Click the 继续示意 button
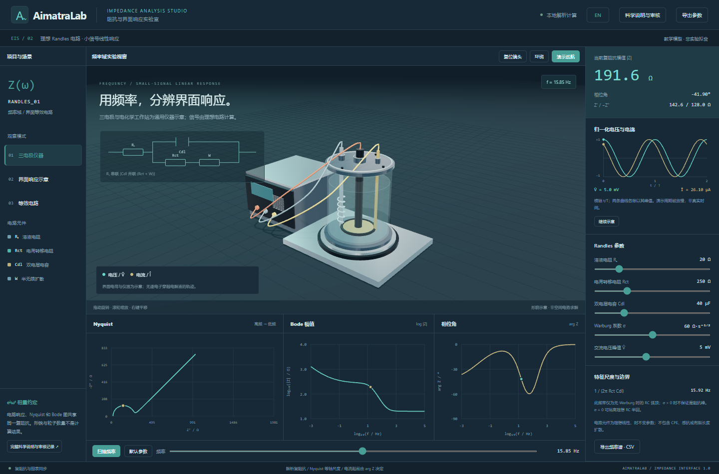This screenshot has height=474, width=719. coord(607,222)
